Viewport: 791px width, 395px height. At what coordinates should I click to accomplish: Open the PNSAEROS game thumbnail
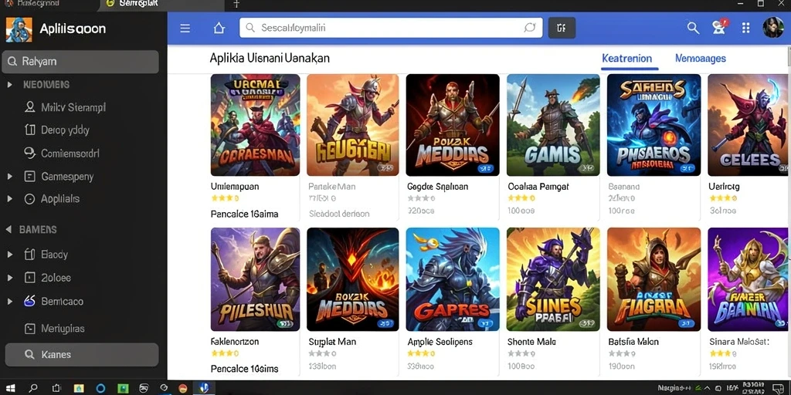point(654,125)
